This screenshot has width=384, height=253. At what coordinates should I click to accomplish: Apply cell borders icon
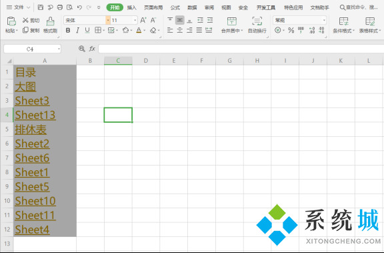click(x=98, y=30)
